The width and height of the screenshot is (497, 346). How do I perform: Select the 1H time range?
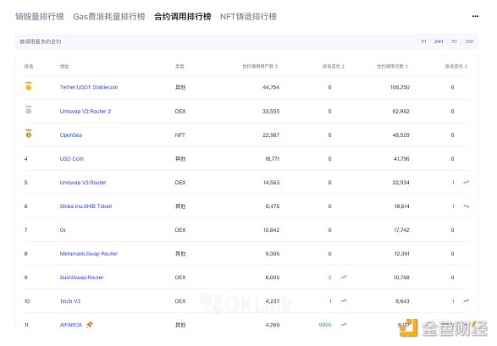point(423,41)
